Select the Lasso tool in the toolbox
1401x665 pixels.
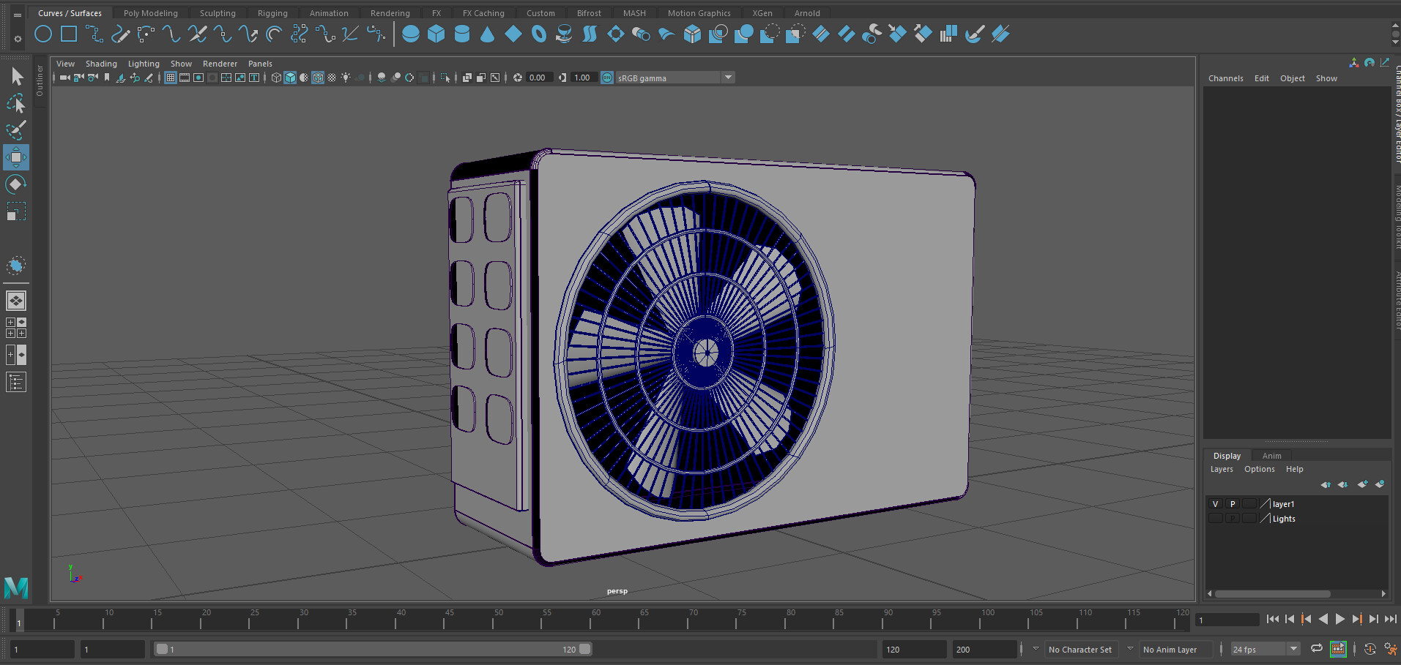click(x=16, y=103)
